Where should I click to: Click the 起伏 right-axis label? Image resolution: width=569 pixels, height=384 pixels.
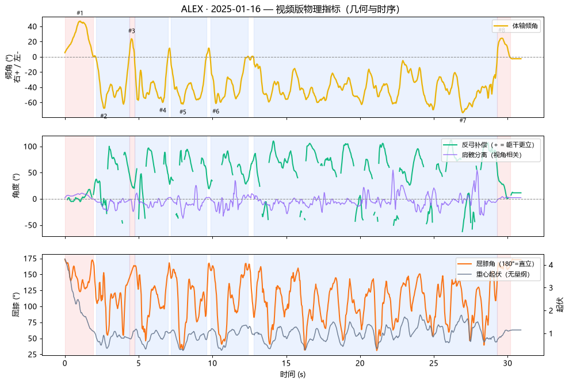(560, 305)
